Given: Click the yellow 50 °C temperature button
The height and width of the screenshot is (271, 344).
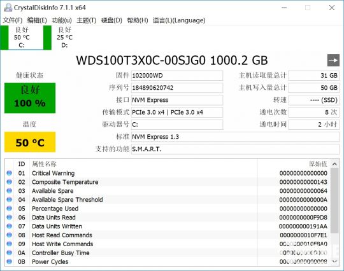Looking at the screenshot, I should 30,142.
